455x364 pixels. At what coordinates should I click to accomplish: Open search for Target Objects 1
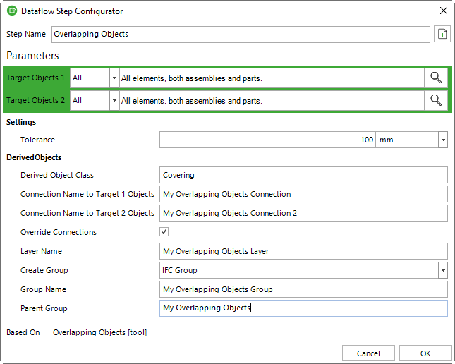pyautogui.click(x=436, y=78)
